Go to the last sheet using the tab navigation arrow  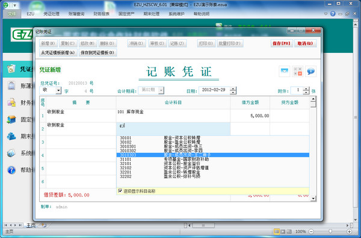coord(20,225)
